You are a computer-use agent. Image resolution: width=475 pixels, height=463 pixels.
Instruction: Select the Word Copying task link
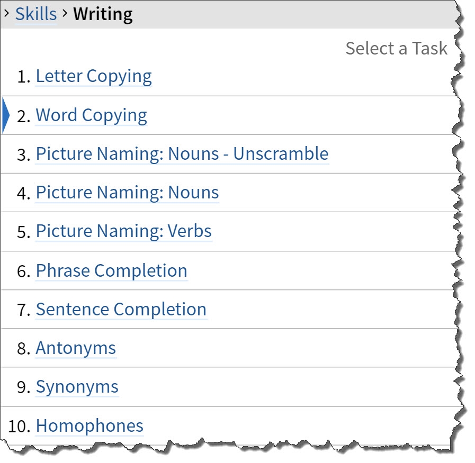coord(91,115)
